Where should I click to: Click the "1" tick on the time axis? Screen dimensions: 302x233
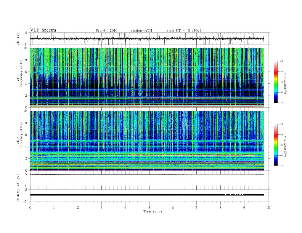[x=54, y=207]
